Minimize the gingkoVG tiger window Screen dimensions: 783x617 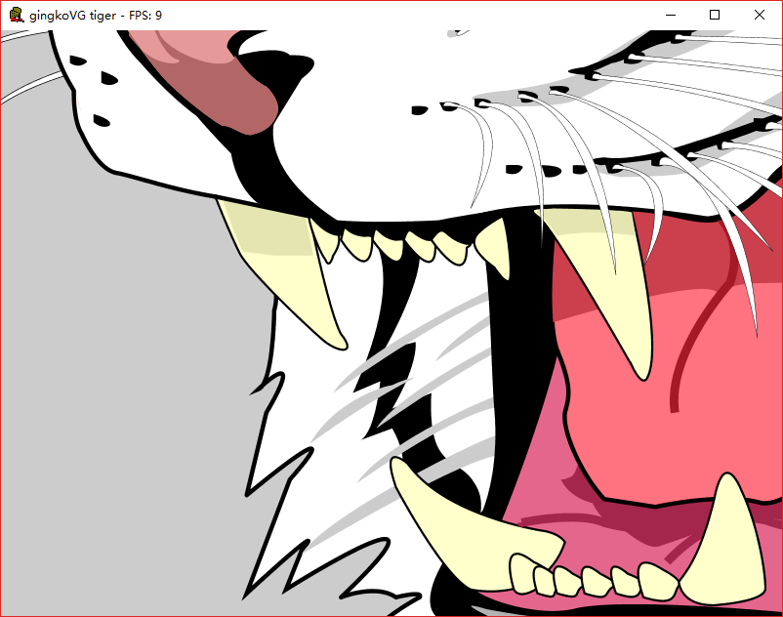click(x=671, y=15)
